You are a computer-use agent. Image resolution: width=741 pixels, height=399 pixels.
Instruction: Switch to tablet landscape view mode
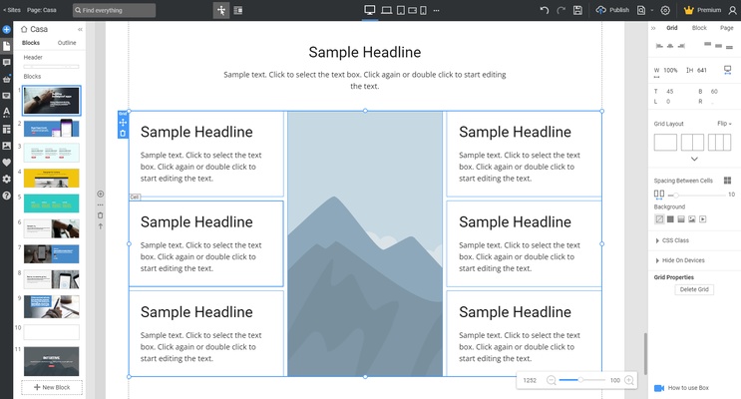412,10
